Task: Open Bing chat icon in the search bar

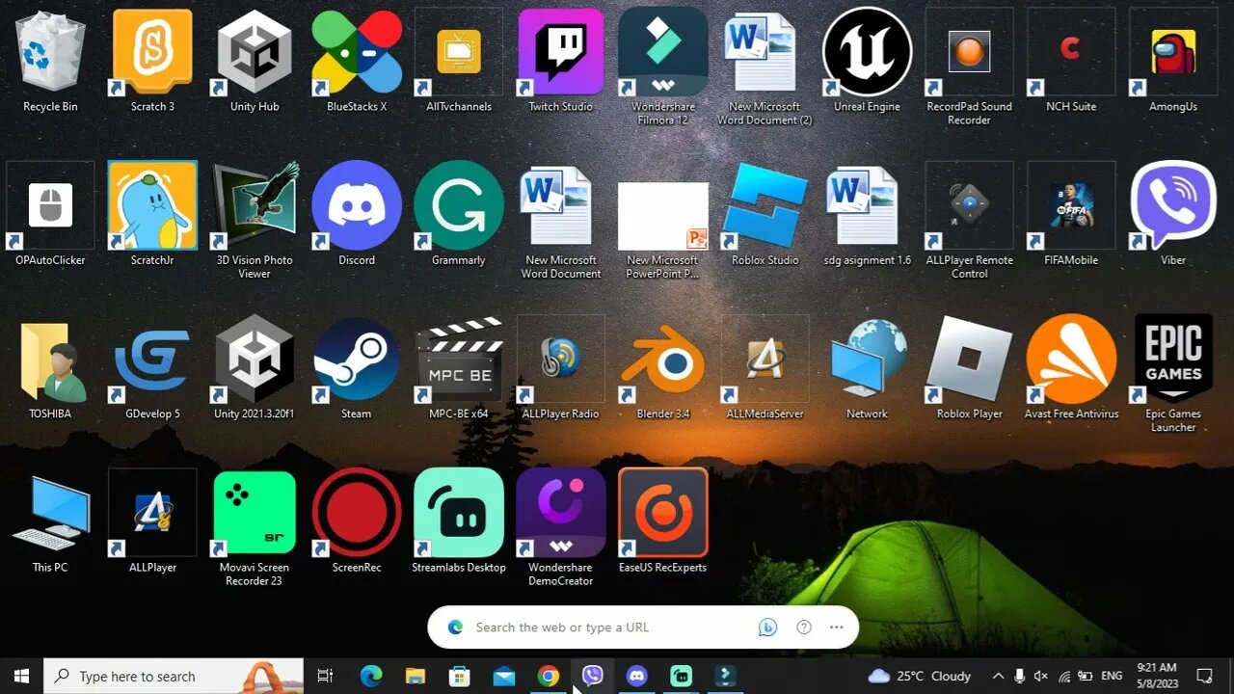Action: pos(767,627)
